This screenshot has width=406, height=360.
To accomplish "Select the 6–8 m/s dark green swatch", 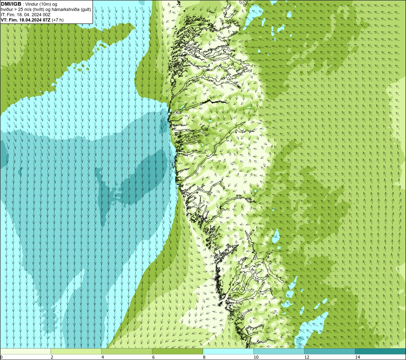I will pyautogui.click(x=178, y=351).
